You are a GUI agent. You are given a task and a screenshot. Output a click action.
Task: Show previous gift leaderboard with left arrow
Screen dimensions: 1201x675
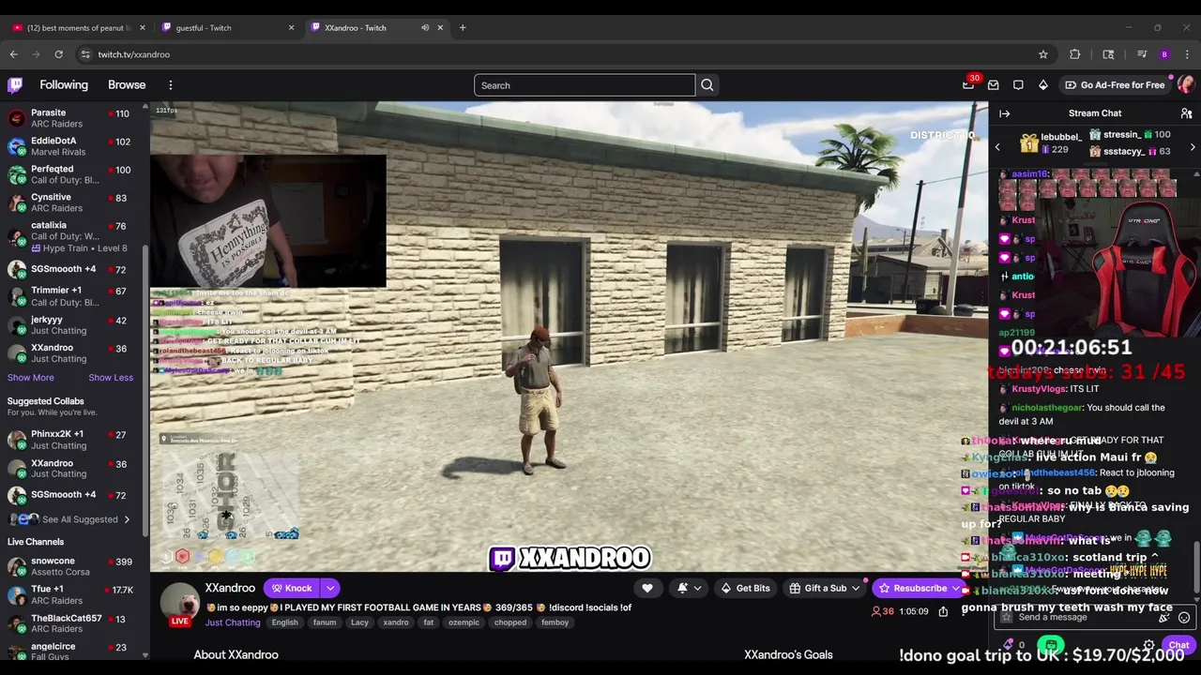(x=997, y=147)
